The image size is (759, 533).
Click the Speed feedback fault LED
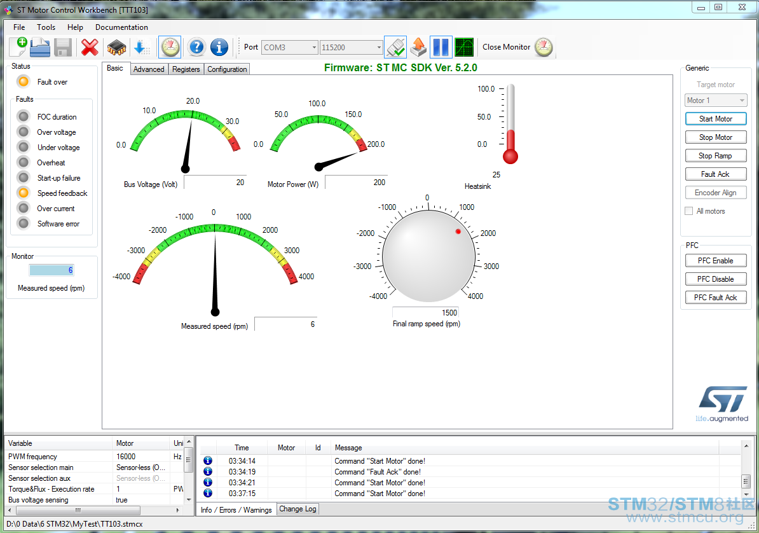tap(24, 193)
